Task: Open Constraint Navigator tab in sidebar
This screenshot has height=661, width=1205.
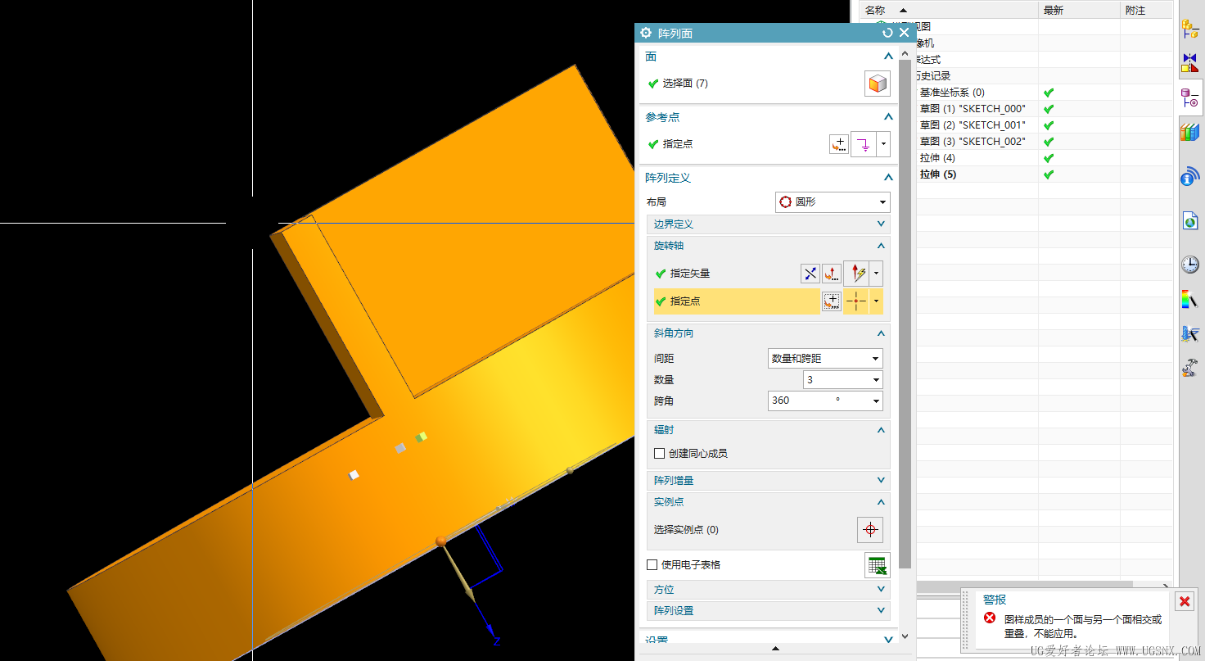Action: [x=1190, y=62]
